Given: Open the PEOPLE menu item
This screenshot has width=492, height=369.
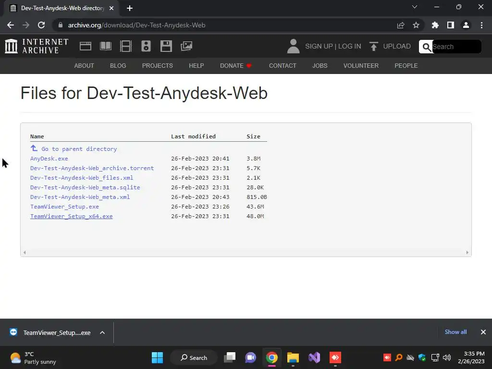Looking at the screenshot, I should click(x=406, y=65).
